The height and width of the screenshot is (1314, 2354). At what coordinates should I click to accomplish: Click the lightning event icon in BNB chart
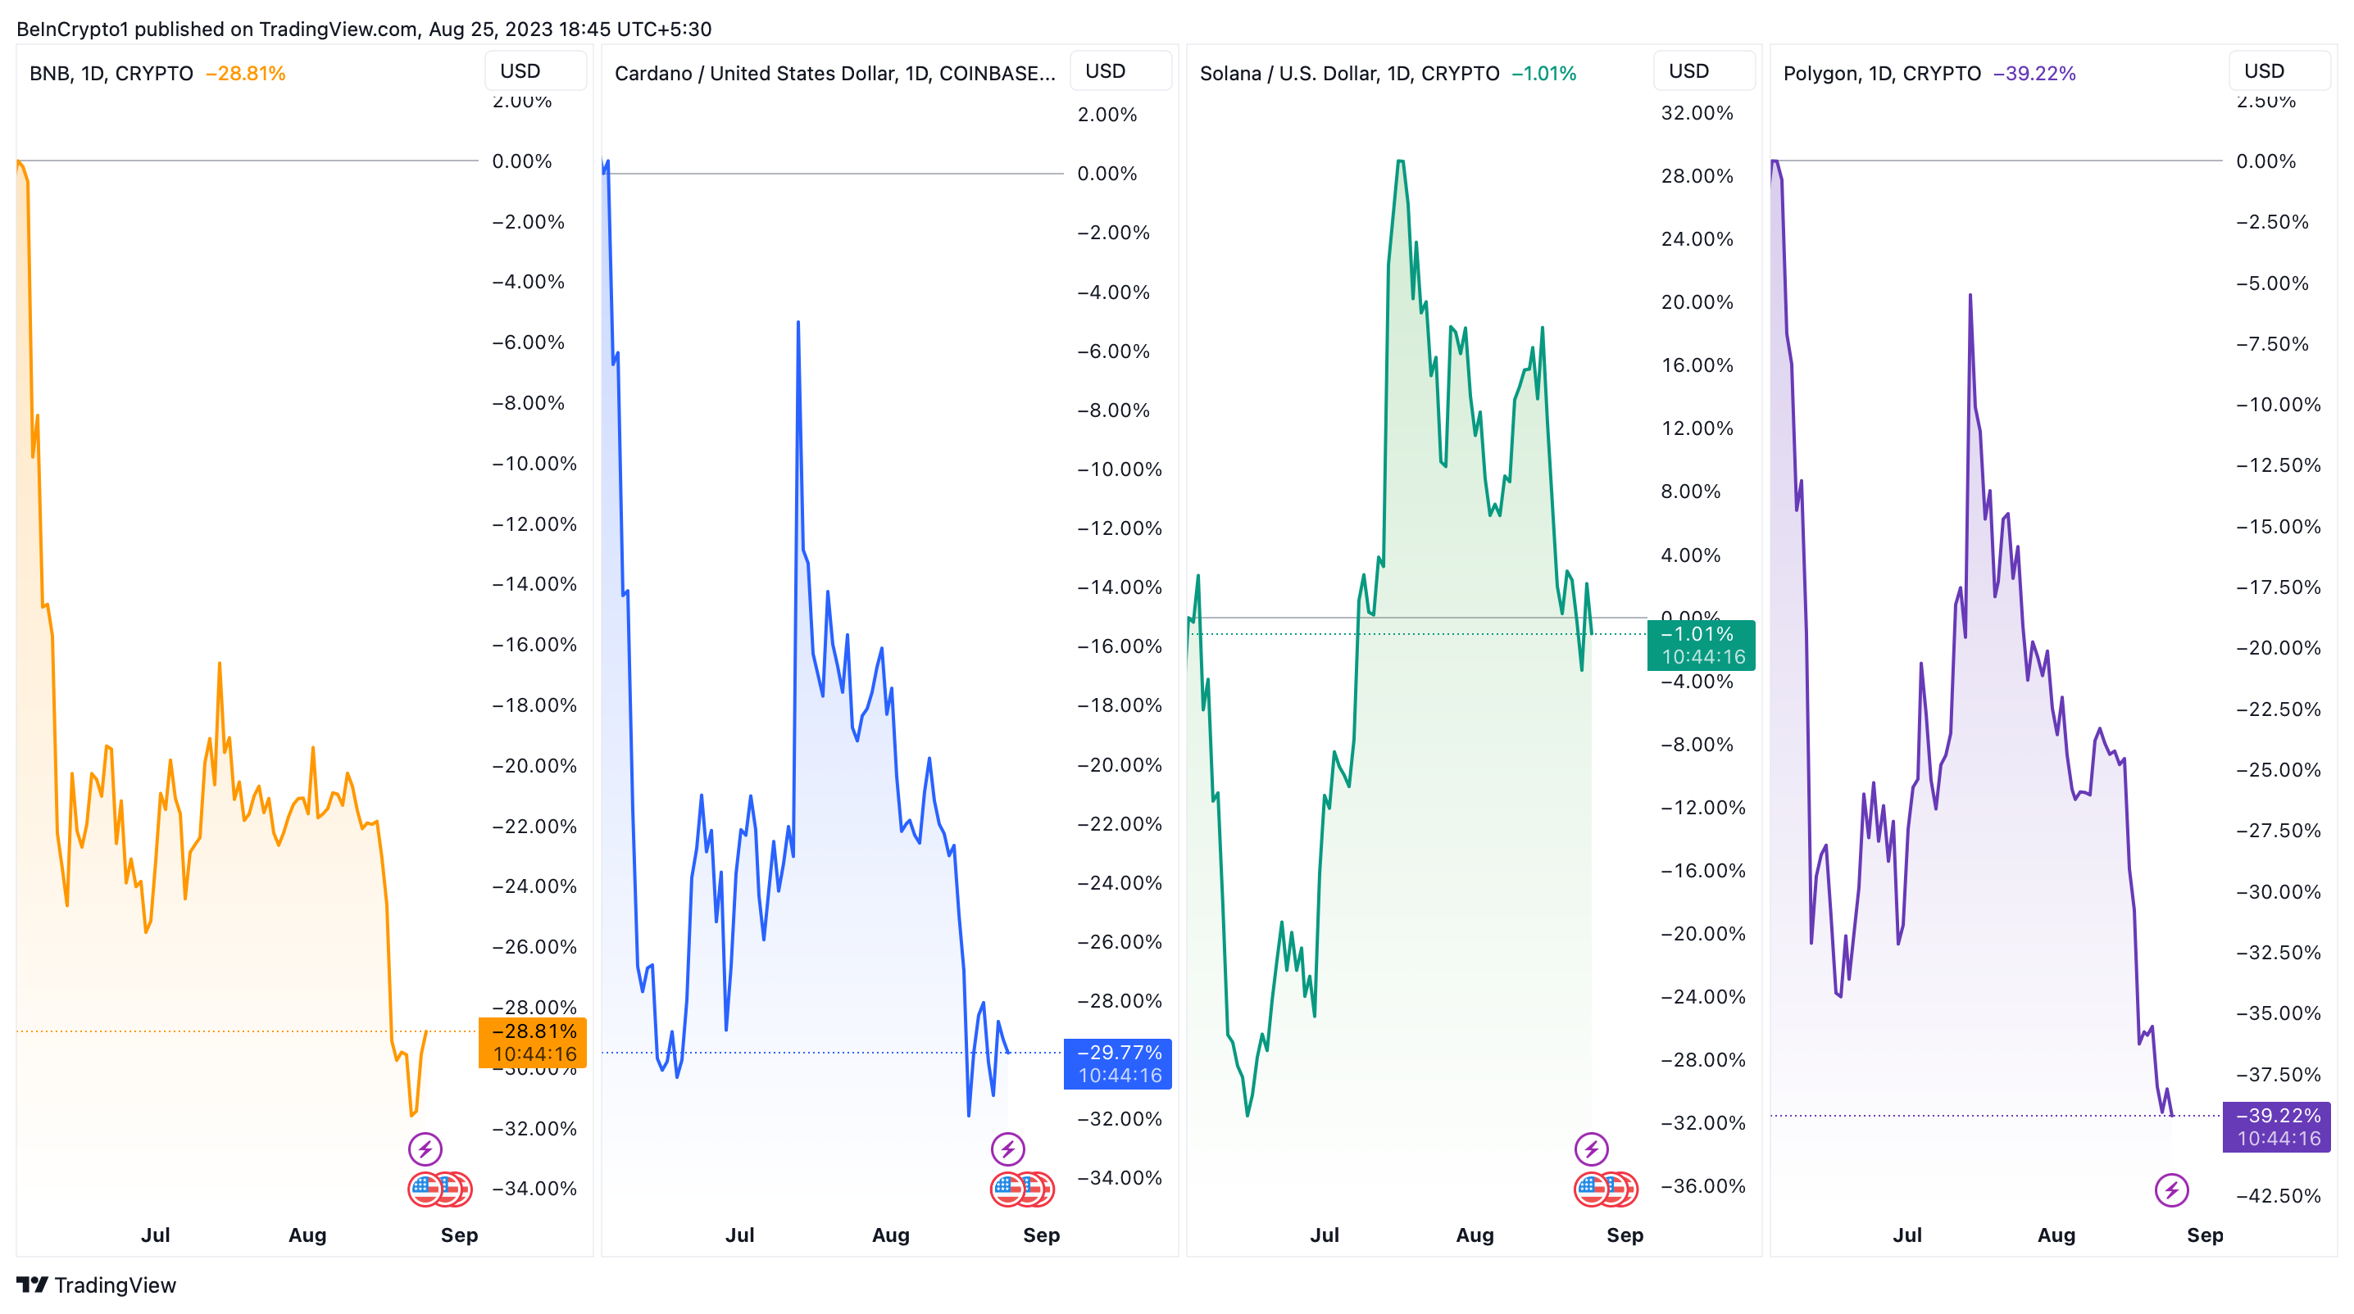(425, 1149)
